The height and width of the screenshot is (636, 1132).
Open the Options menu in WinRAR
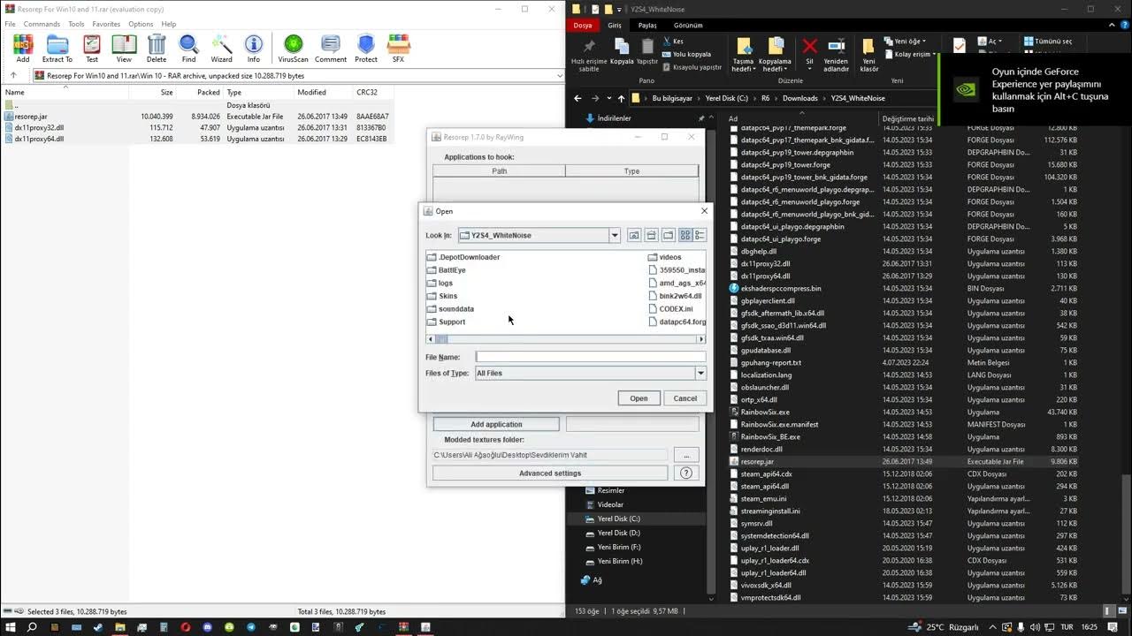tap(141, 24)
